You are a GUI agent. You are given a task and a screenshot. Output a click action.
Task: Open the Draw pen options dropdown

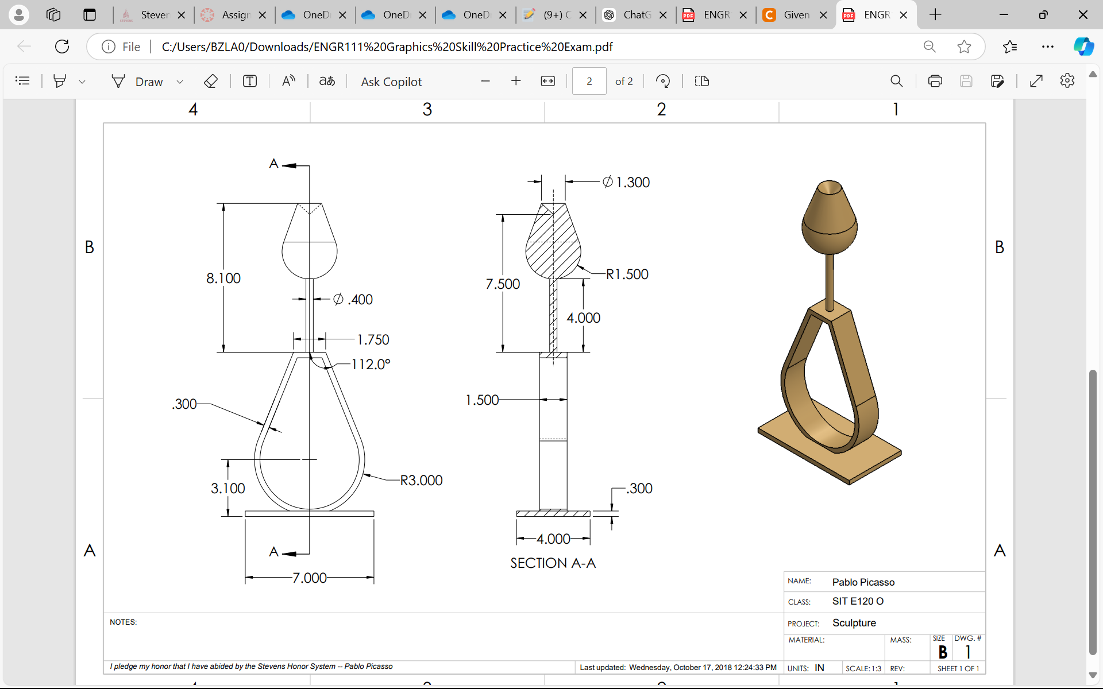point(180,81)
